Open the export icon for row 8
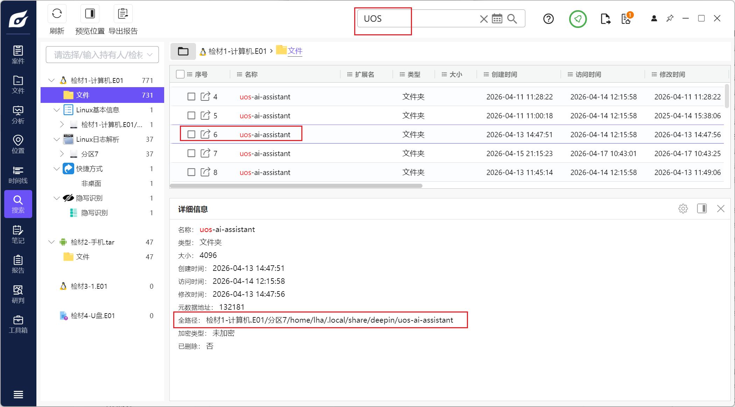 (x=205, y=172)
